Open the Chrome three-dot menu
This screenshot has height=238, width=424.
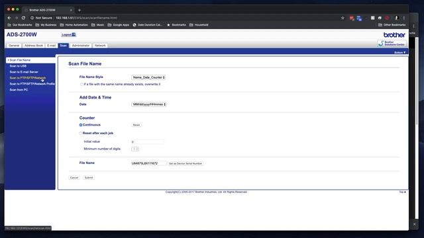point(404,18)
